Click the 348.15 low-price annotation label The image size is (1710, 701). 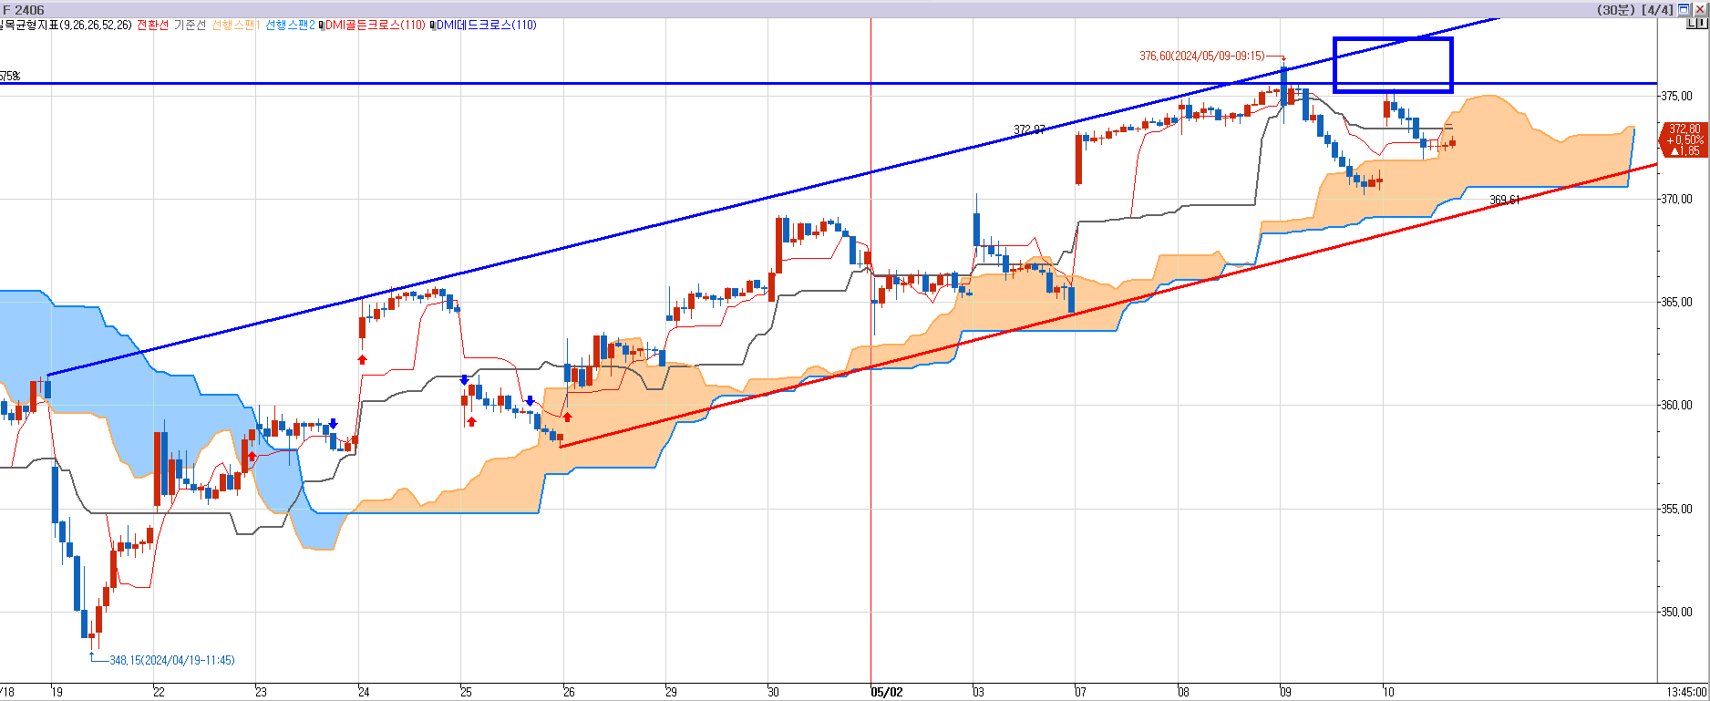pos(172,660)
